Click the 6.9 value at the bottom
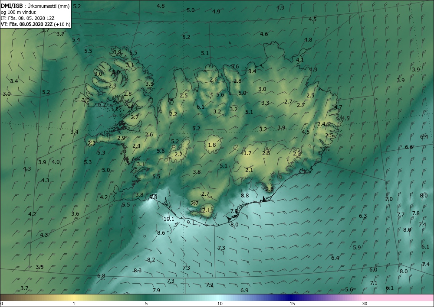Viewport: 434px width, 307px height. pyautogui.click(x=244, y=291)
